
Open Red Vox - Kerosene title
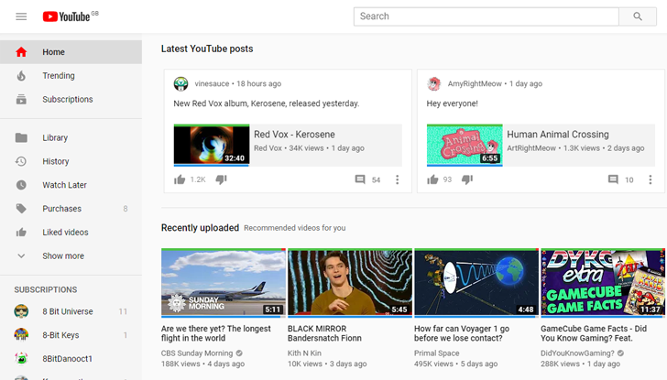294,135
